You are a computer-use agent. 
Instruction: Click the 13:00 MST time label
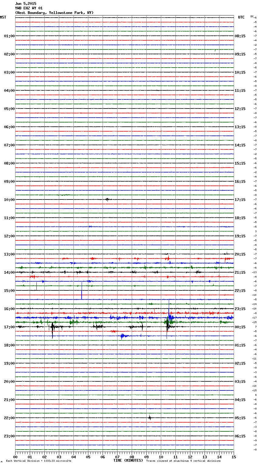coord(9,254)
